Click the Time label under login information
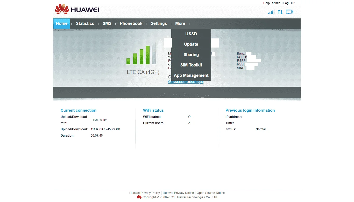Viewport: 354px width, 202px height. click(230, 123)
